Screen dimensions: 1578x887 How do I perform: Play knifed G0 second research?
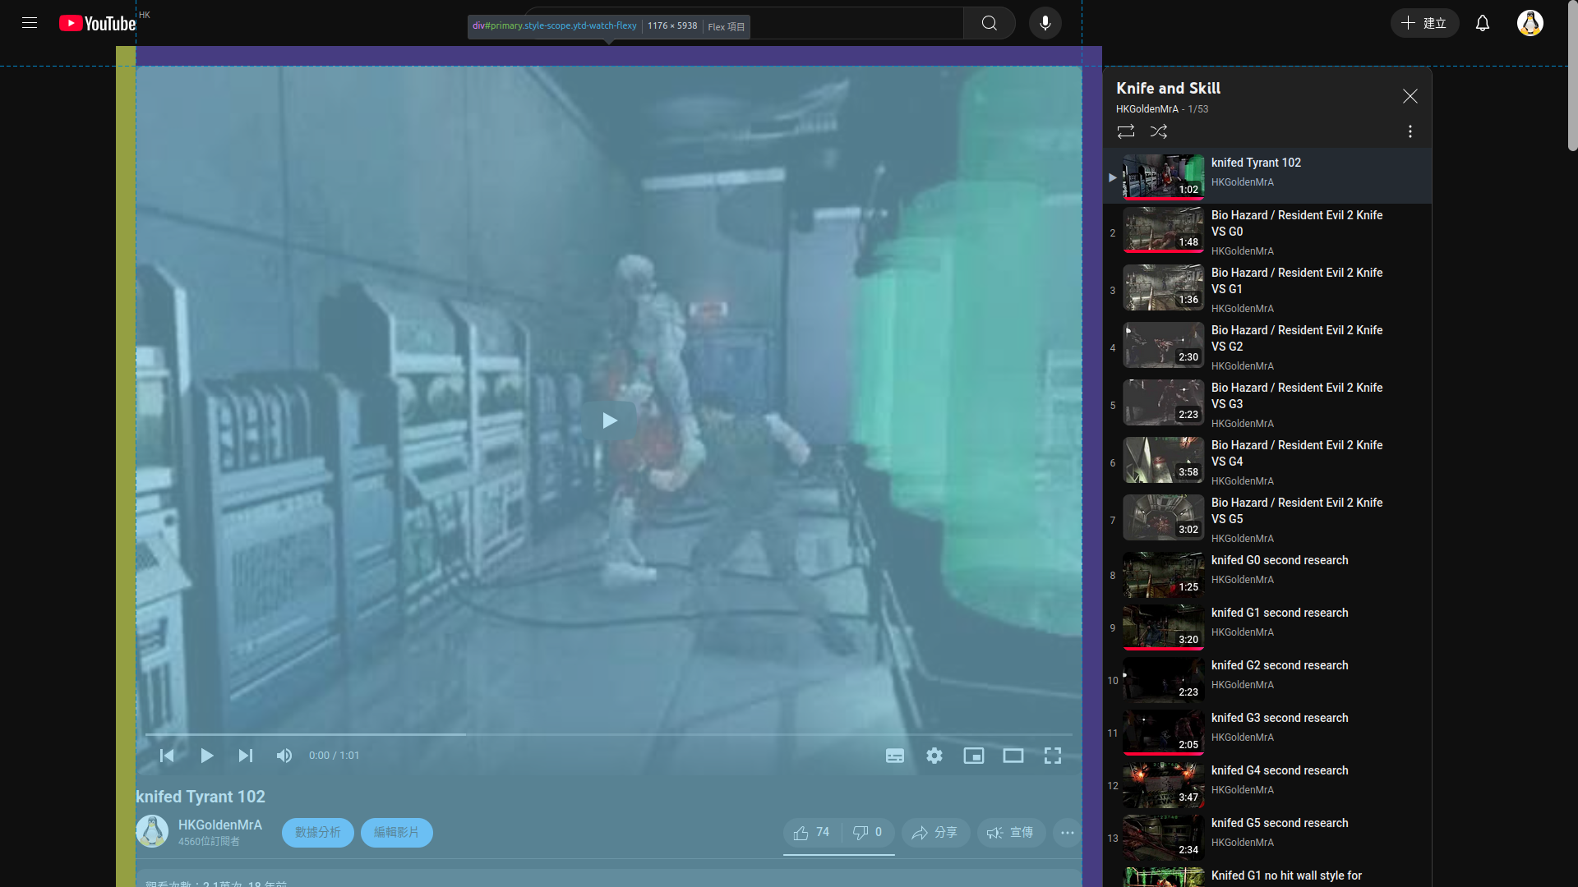1267,575
